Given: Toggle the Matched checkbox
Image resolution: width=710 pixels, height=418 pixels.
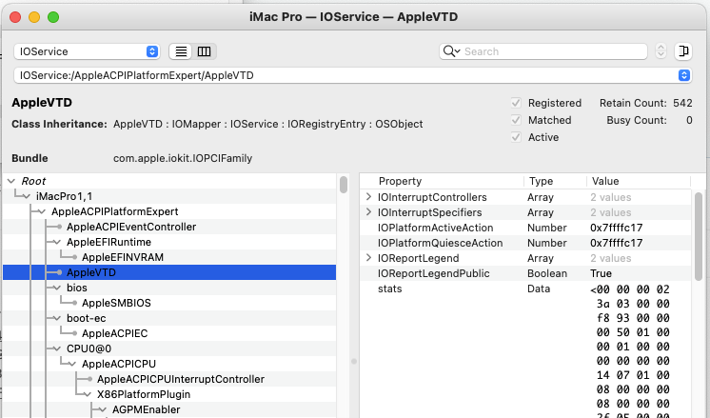Looking at the screenshot, I should [x=516, y=120].
